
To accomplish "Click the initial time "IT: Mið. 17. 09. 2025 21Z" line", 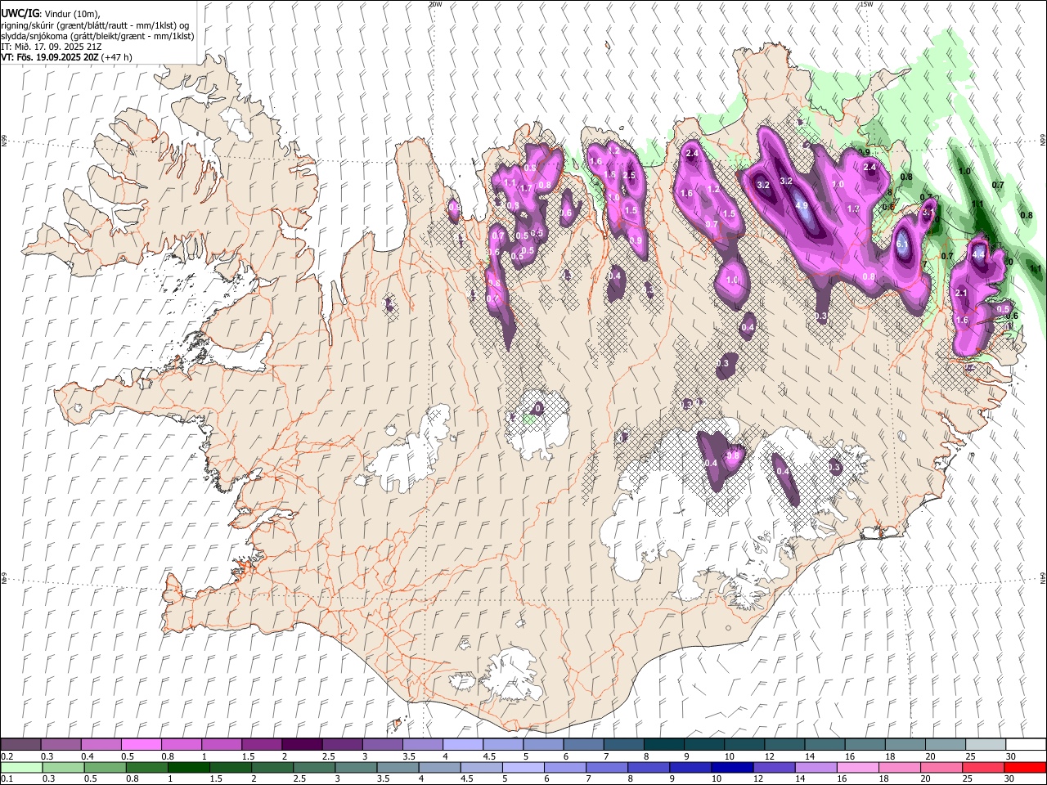I will [x=52, y=47].
